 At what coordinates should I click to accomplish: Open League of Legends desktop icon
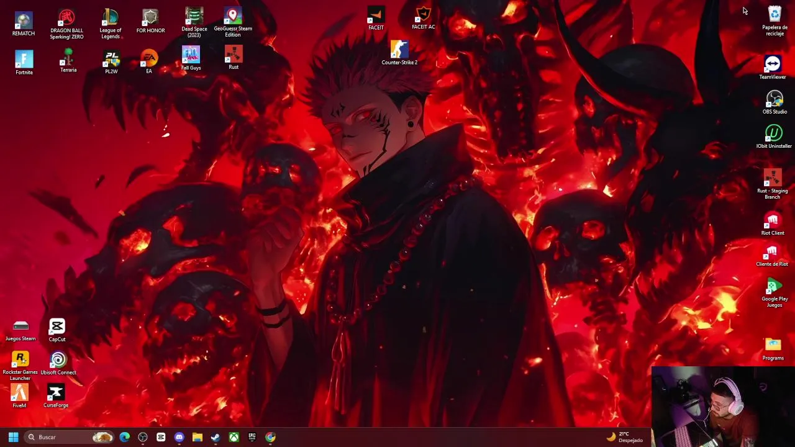pos(111,24)
